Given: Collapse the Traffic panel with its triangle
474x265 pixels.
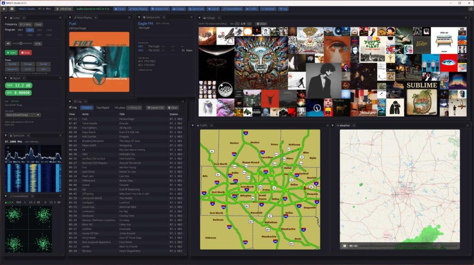Looking at the screenshot, I should point(193,125).
